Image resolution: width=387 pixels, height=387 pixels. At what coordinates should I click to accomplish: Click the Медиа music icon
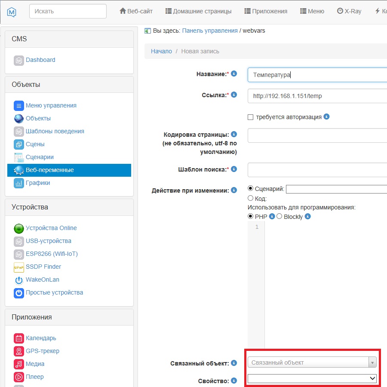pos(19,364)
